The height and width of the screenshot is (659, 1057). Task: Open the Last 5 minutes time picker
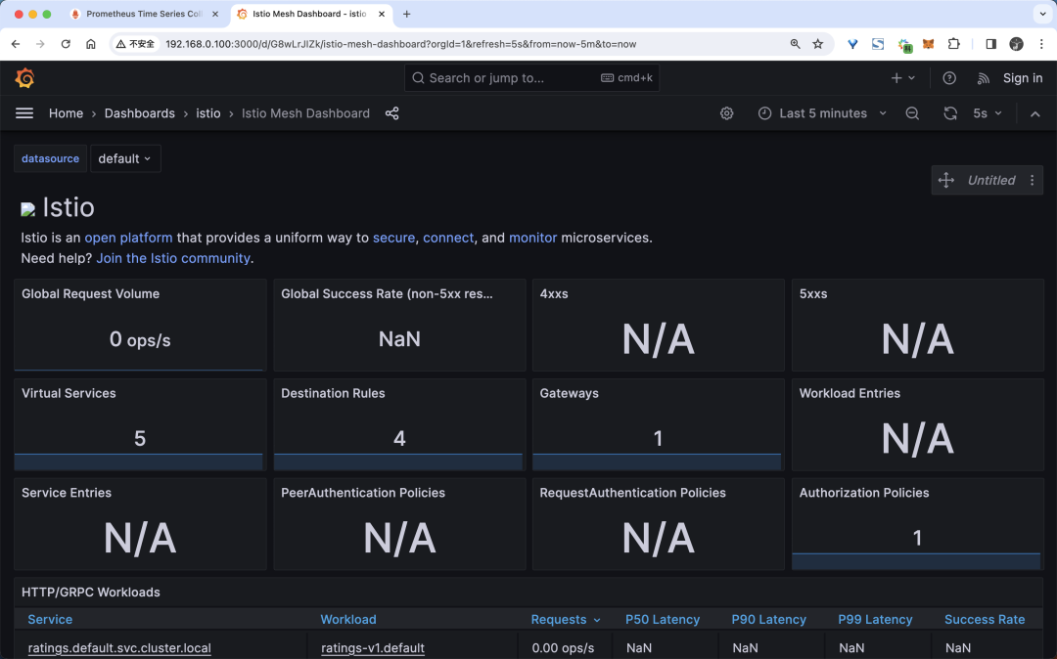(x=822, y=113)
